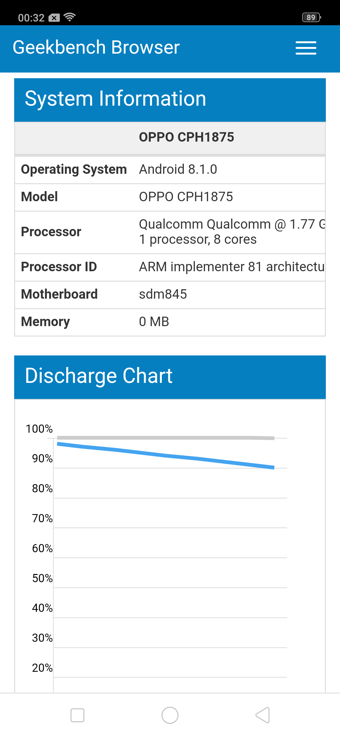Tap the battery indicator in status bar
340x738 pixels.
(311, 17)
